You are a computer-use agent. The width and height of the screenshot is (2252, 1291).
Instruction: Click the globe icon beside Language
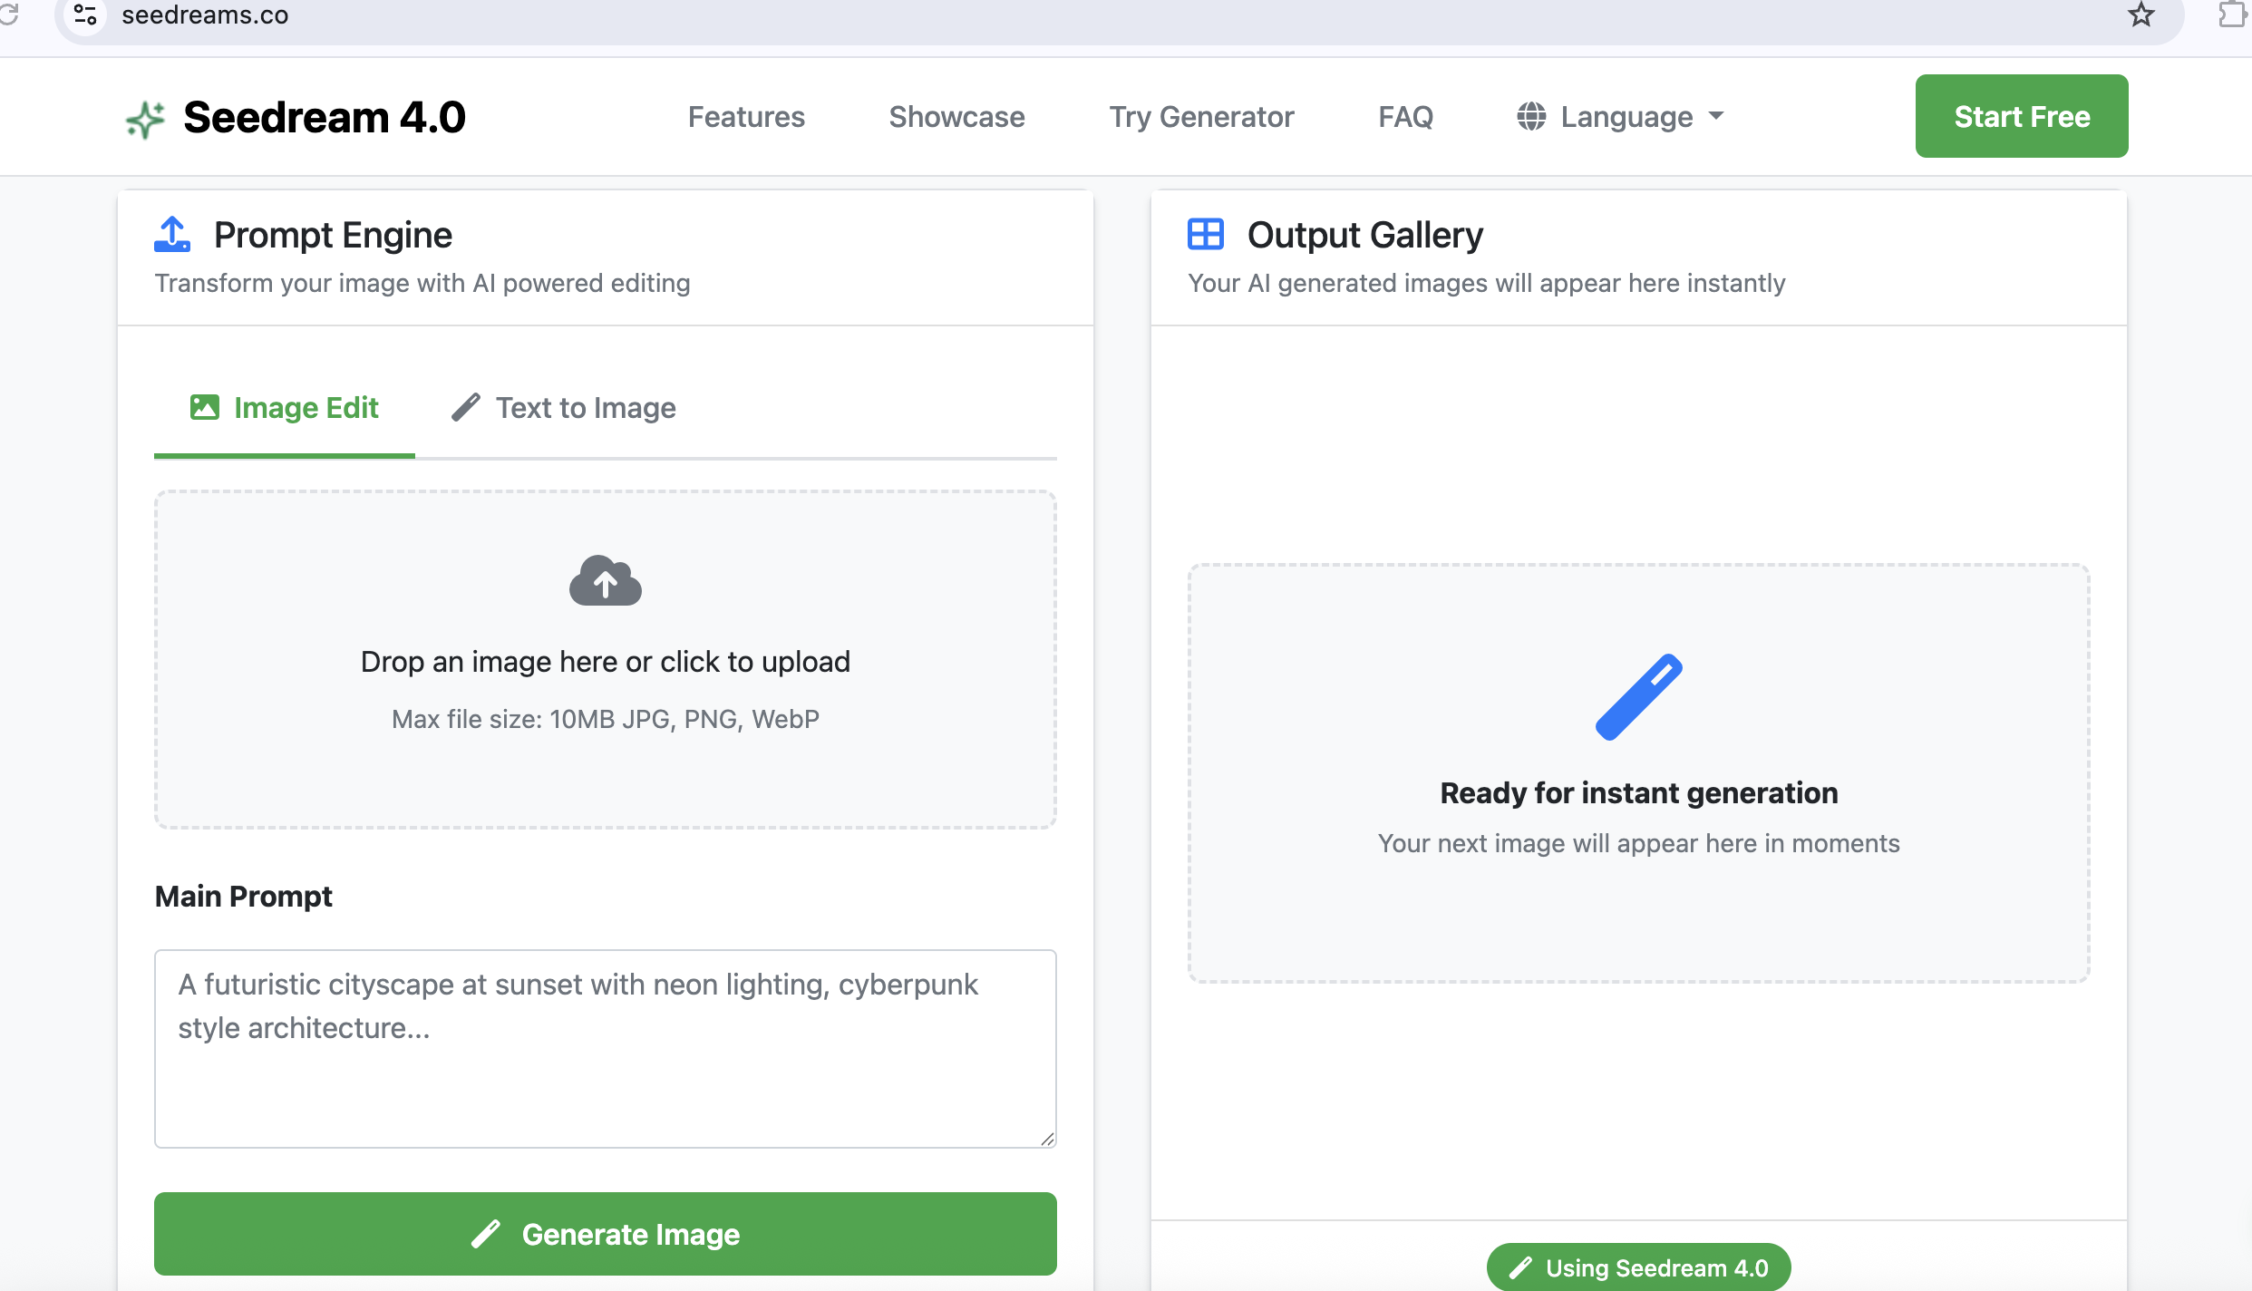(x=1531, y=117)
